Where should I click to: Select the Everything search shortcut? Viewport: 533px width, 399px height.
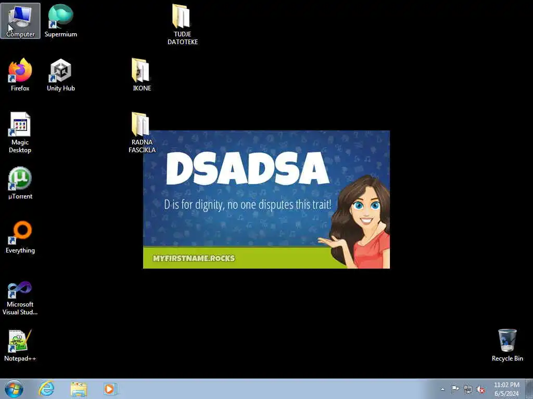click(x=20, y=237)
